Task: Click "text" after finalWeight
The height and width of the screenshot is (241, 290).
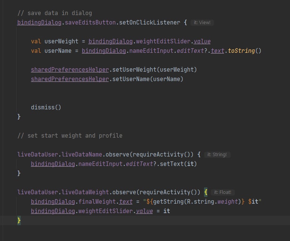Action: [x=126, y=202]
